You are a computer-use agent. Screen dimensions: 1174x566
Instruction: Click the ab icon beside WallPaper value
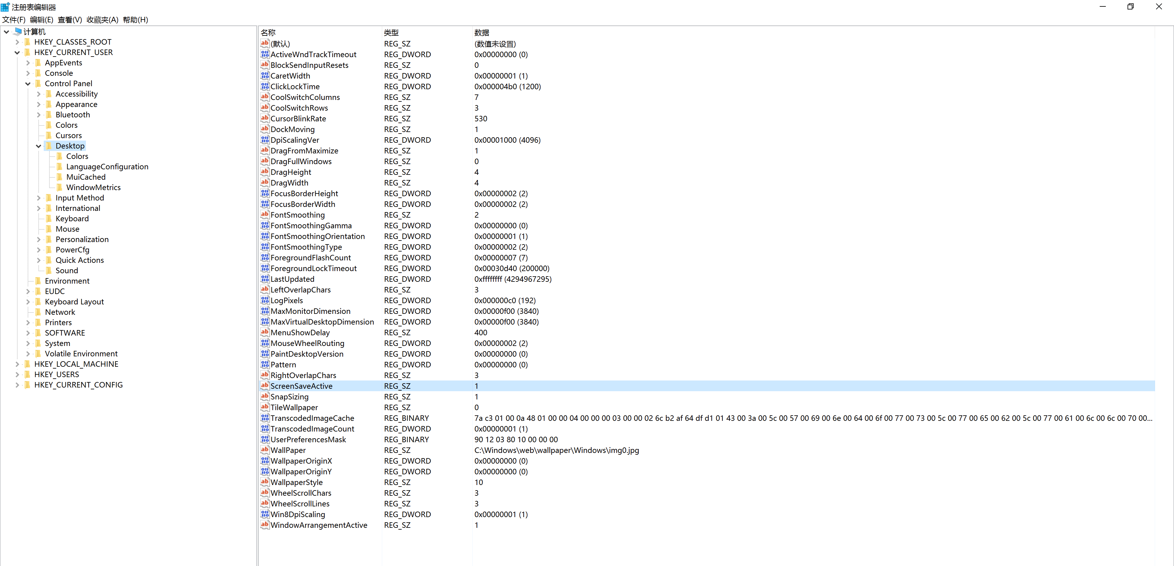pos(265,450)
